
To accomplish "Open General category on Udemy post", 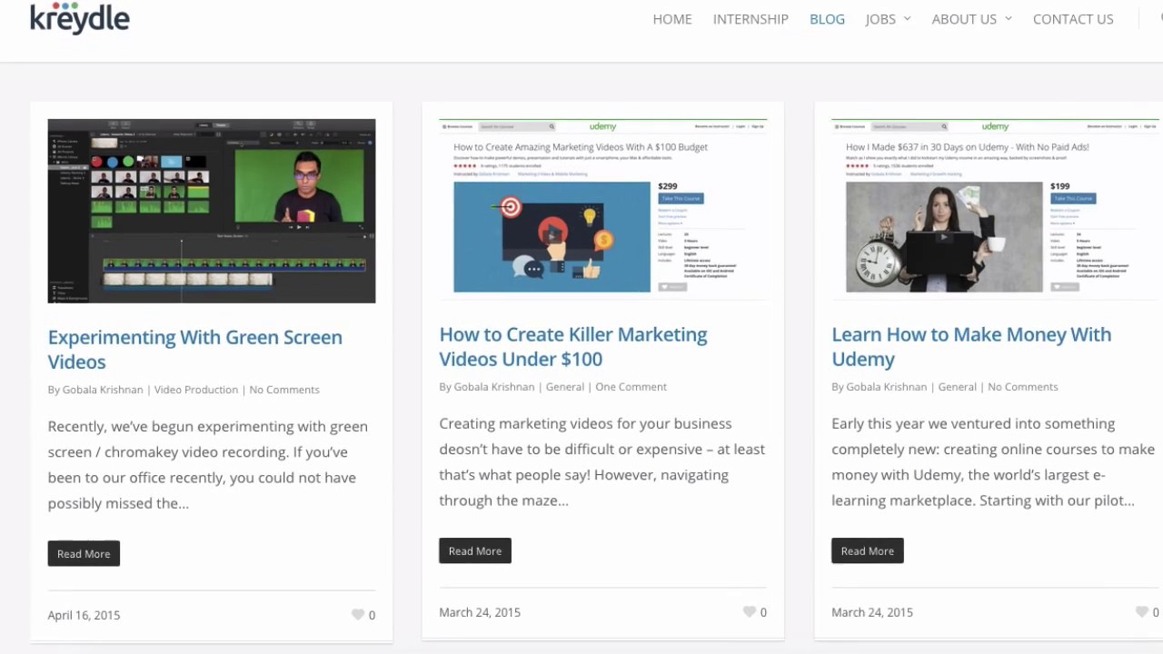I will coord(958,387).
